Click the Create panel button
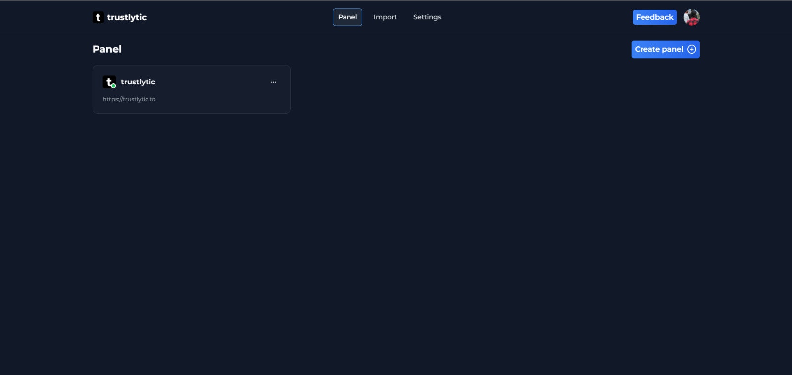The width and height of the screenshot is (792, 375). (x=665, y=49)
